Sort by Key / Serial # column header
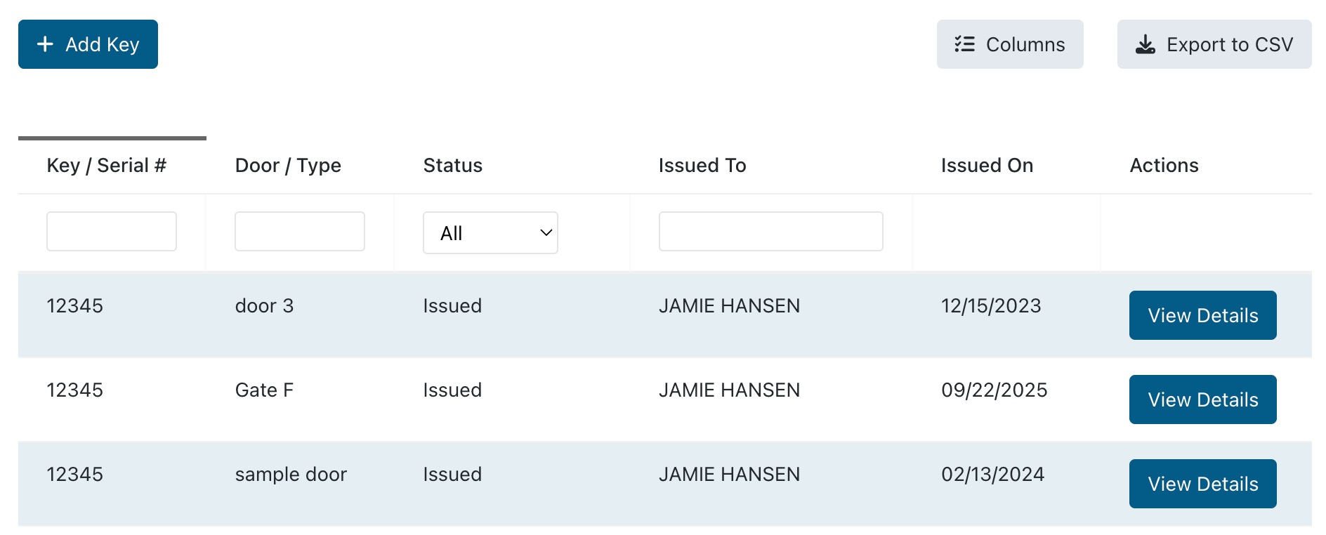This screenshot has height=535, width=1326. [106, 166]
